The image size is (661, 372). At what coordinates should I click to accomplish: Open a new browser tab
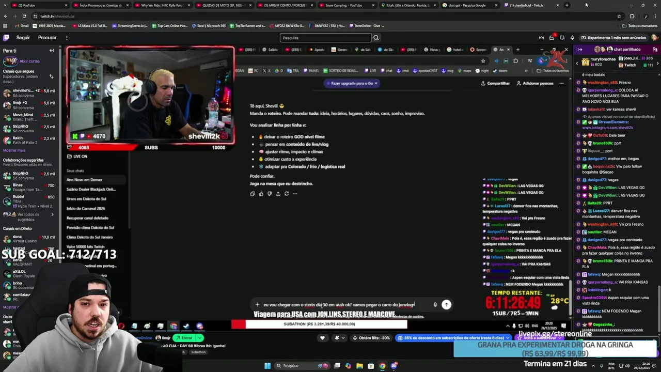click(x=567, y=5)
